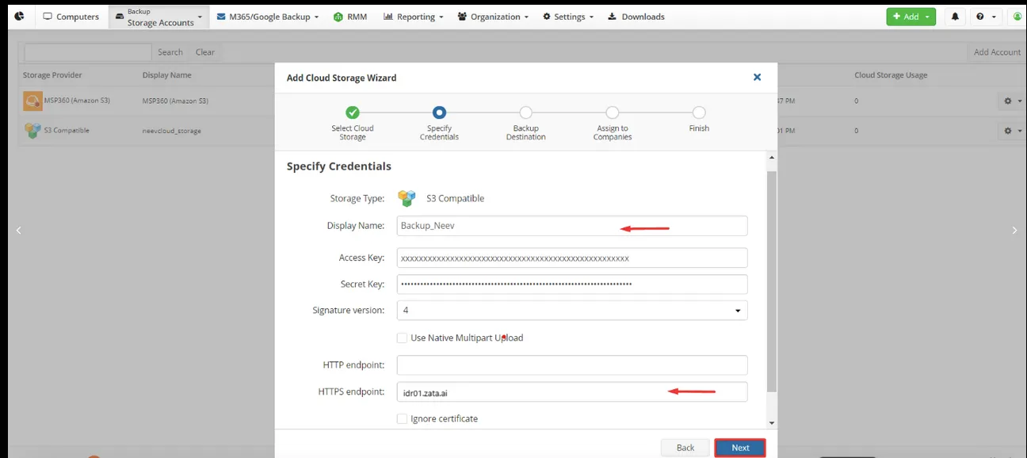Click the Next button
1027x458 pixels.
click(740, 448)
